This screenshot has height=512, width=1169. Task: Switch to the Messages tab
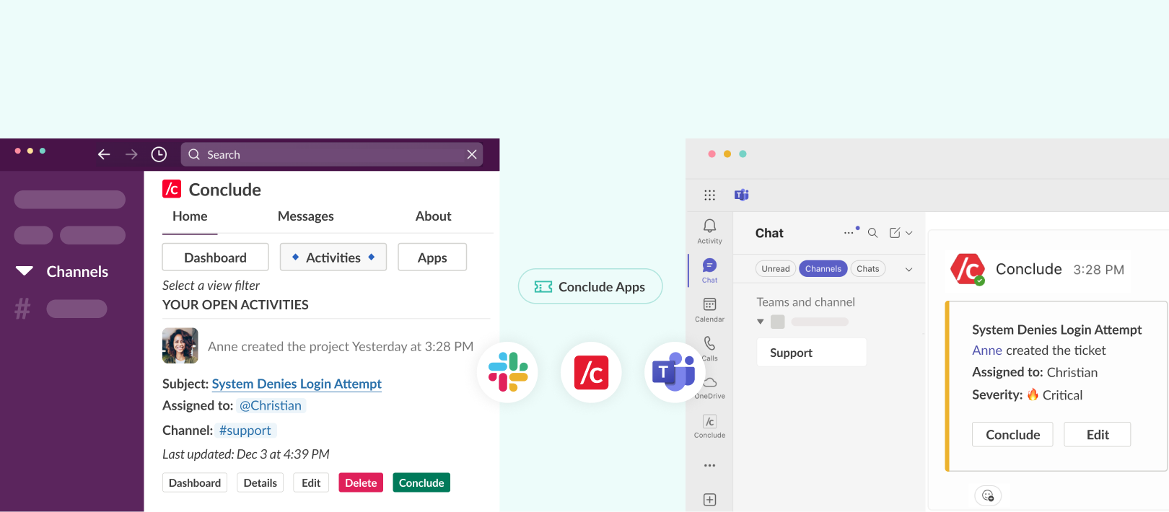point(305,216)
